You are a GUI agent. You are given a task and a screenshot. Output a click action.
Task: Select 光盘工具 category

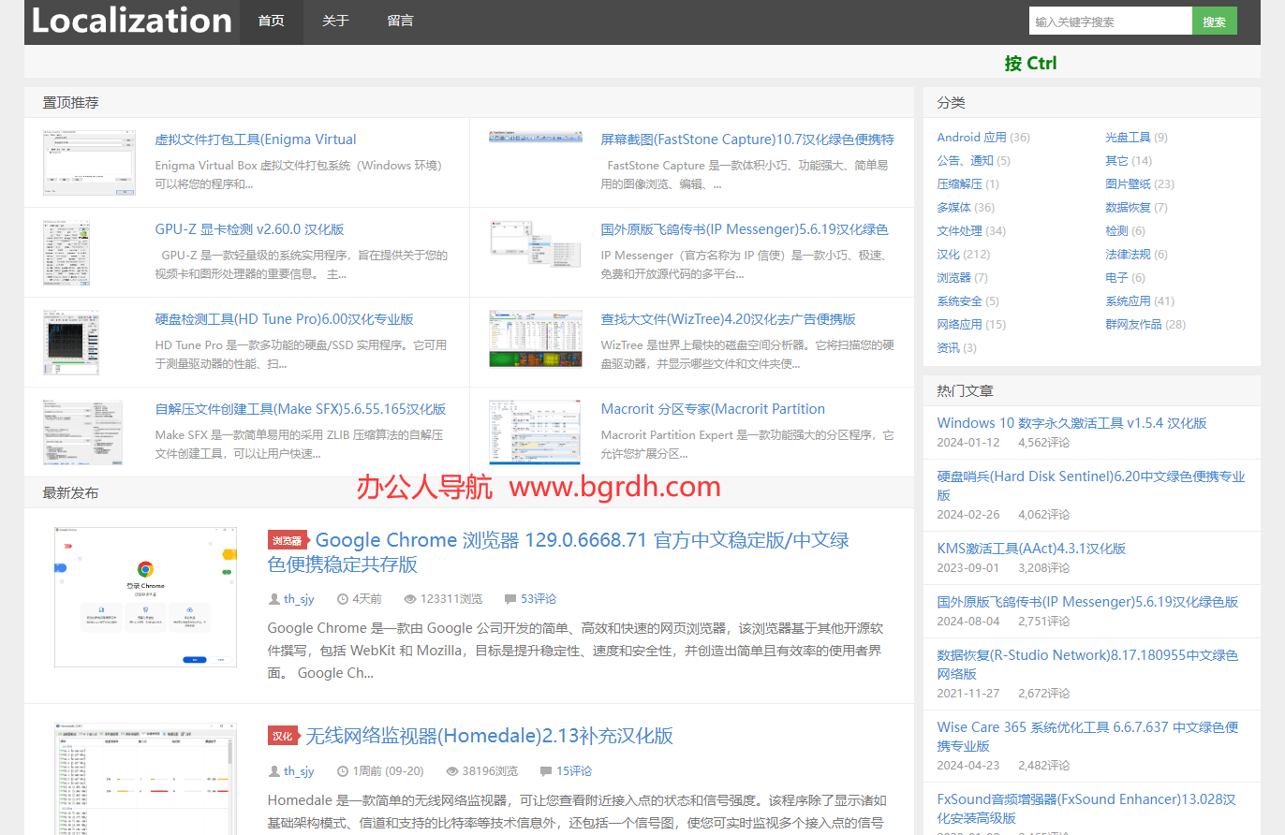click(x=1128, y=138)
